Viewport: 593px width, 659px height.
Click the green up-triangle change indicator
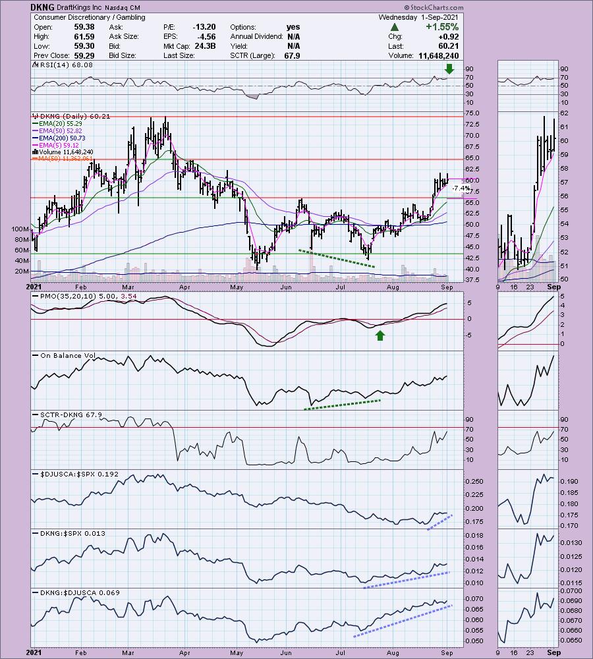pos(394,27)
